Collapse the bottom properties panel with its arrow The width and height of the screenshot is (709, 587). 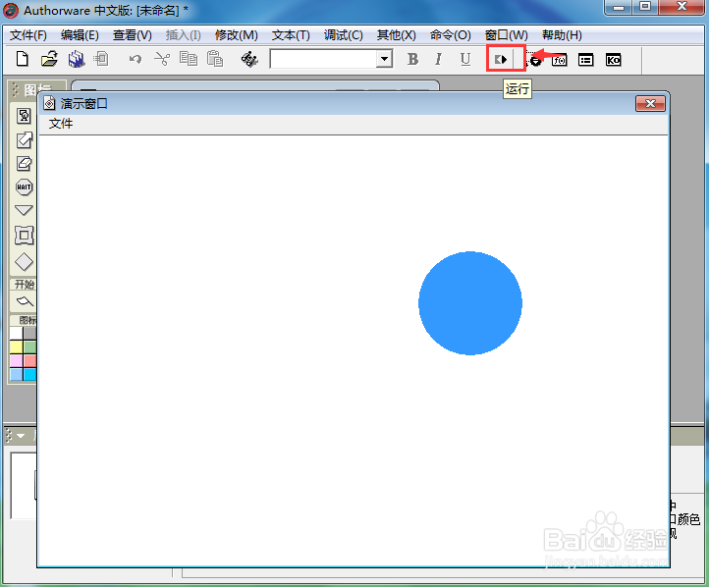pyautogui.click(x=21, y=436)
